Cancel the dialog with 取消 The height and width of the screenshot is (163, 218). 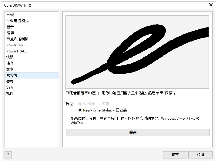(200, 155)
